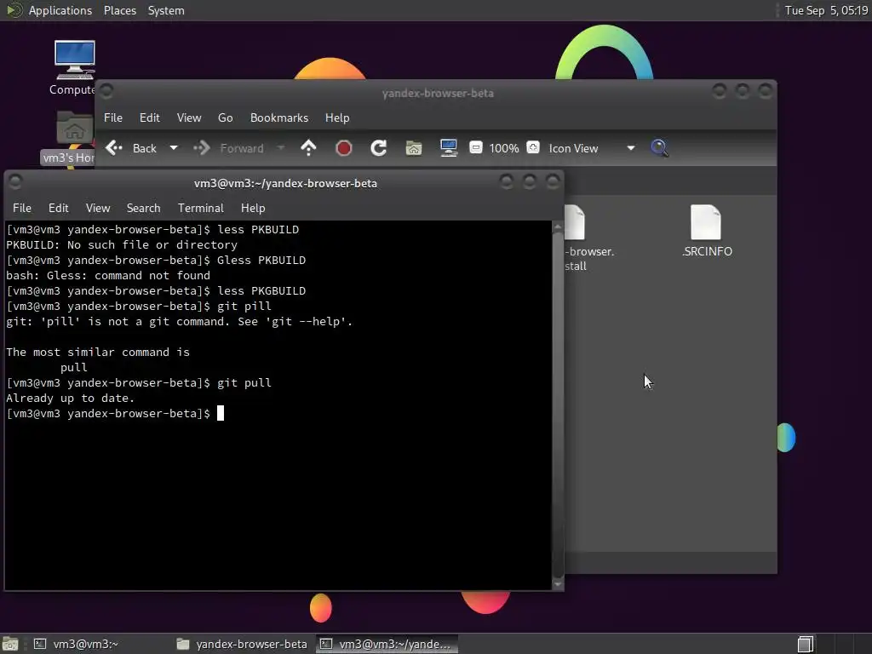Click the 'Already up to date.' line
This screenshot has width=872, height=654.
[x=70, y=399]
